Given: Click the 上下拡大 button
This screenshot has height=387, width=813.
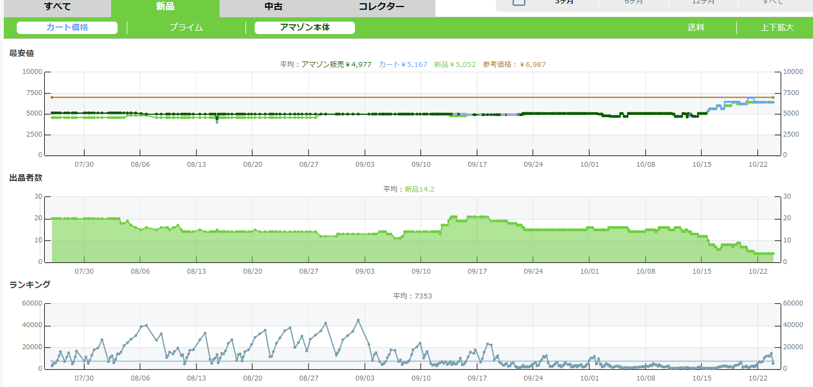Looking at the screenshot, I should coord(777,28).
